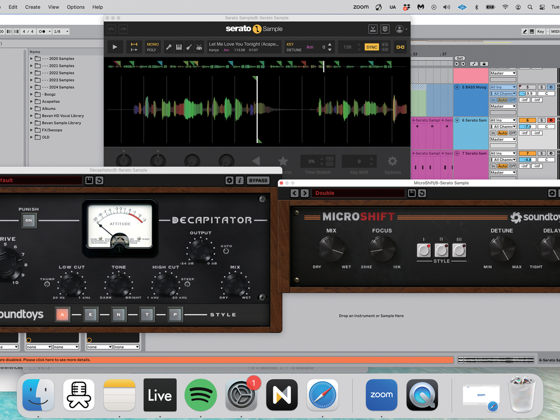Enable SYNC in Serato Sample
The image size is (560, 420).
(x=372, y=47)
